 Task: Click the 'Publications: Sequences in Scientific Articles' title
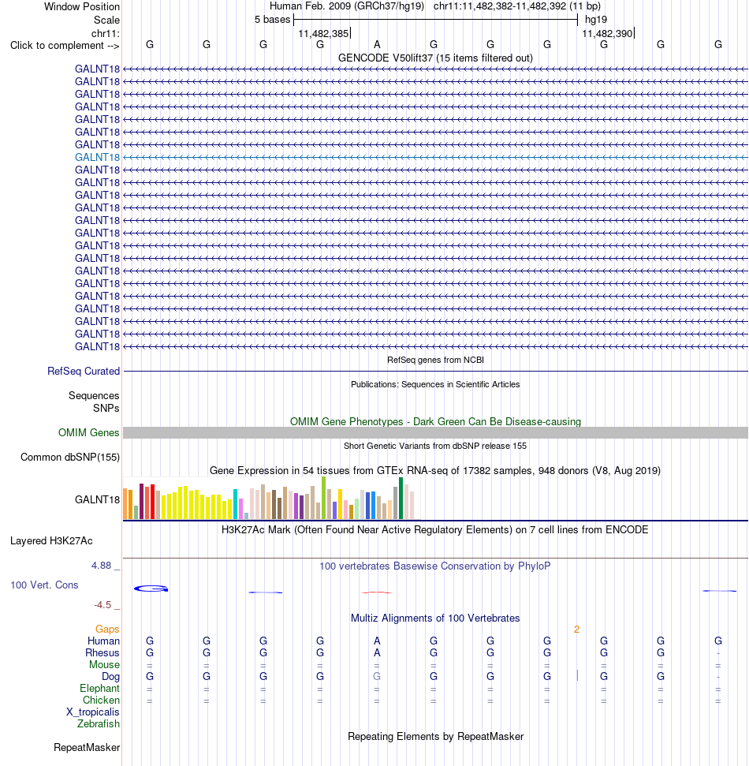pyautogui.click(x=435, y=384)
